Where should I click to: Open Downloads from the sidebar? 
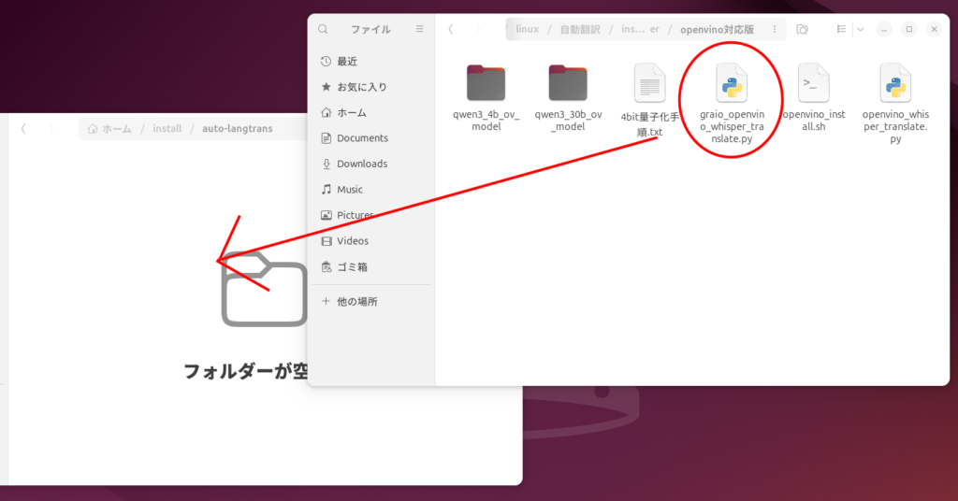coord(361,164)
